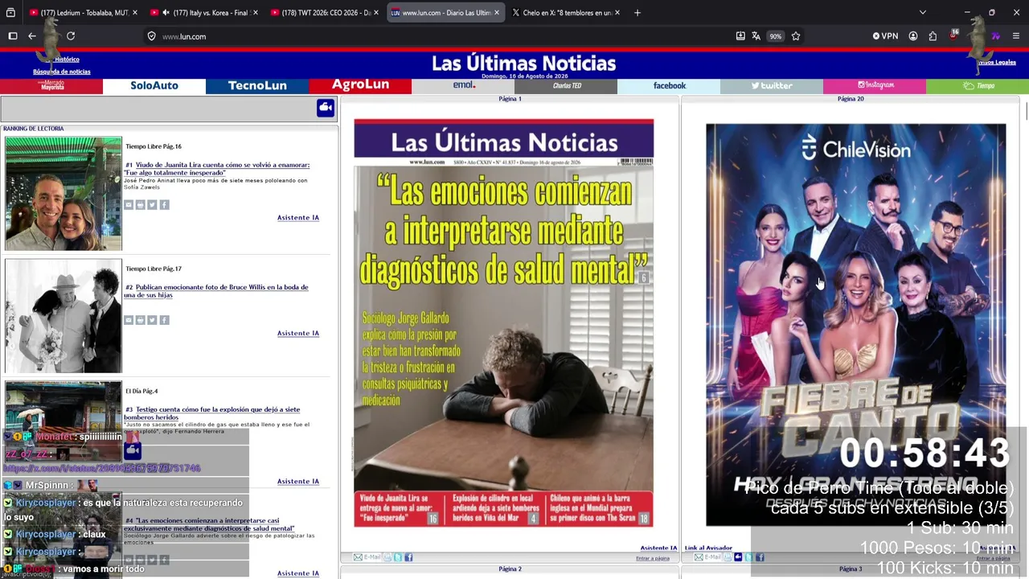Share Página 20 on Facebook
Viewport: 1029px width, 579px height.
tap(760, 557)
